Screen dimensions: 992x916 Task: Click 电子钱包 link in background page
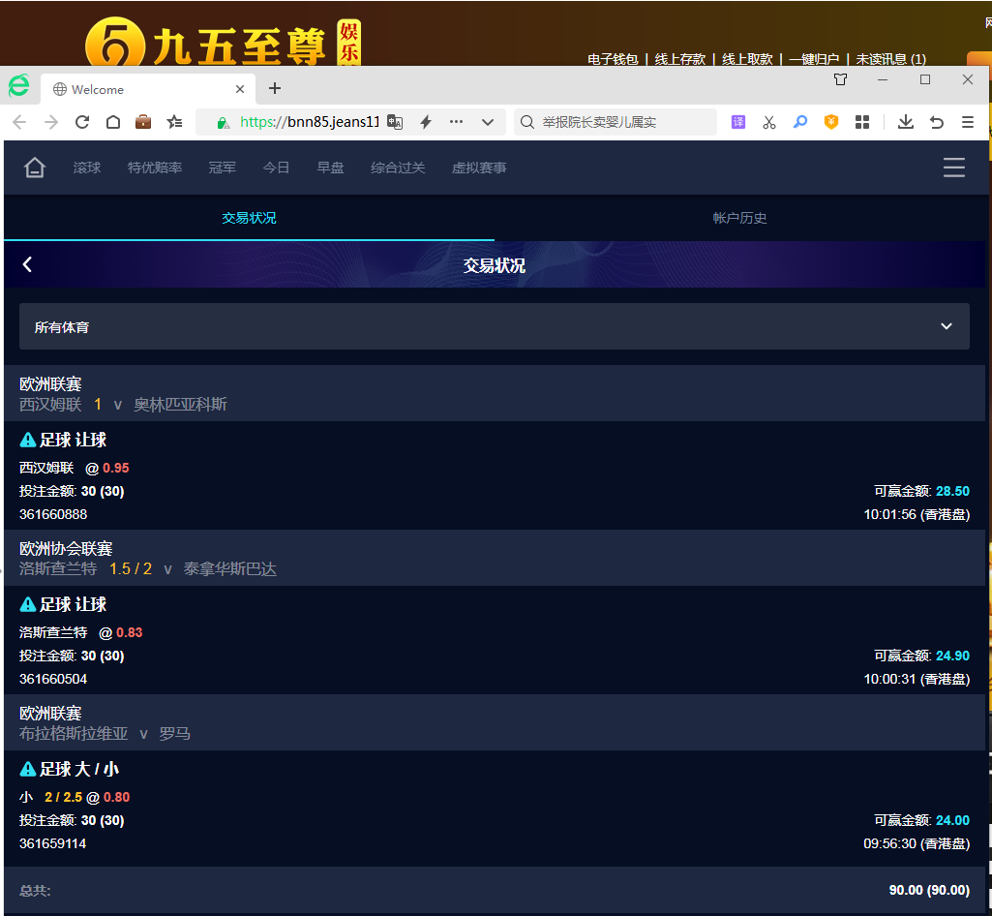pos(613,59)
